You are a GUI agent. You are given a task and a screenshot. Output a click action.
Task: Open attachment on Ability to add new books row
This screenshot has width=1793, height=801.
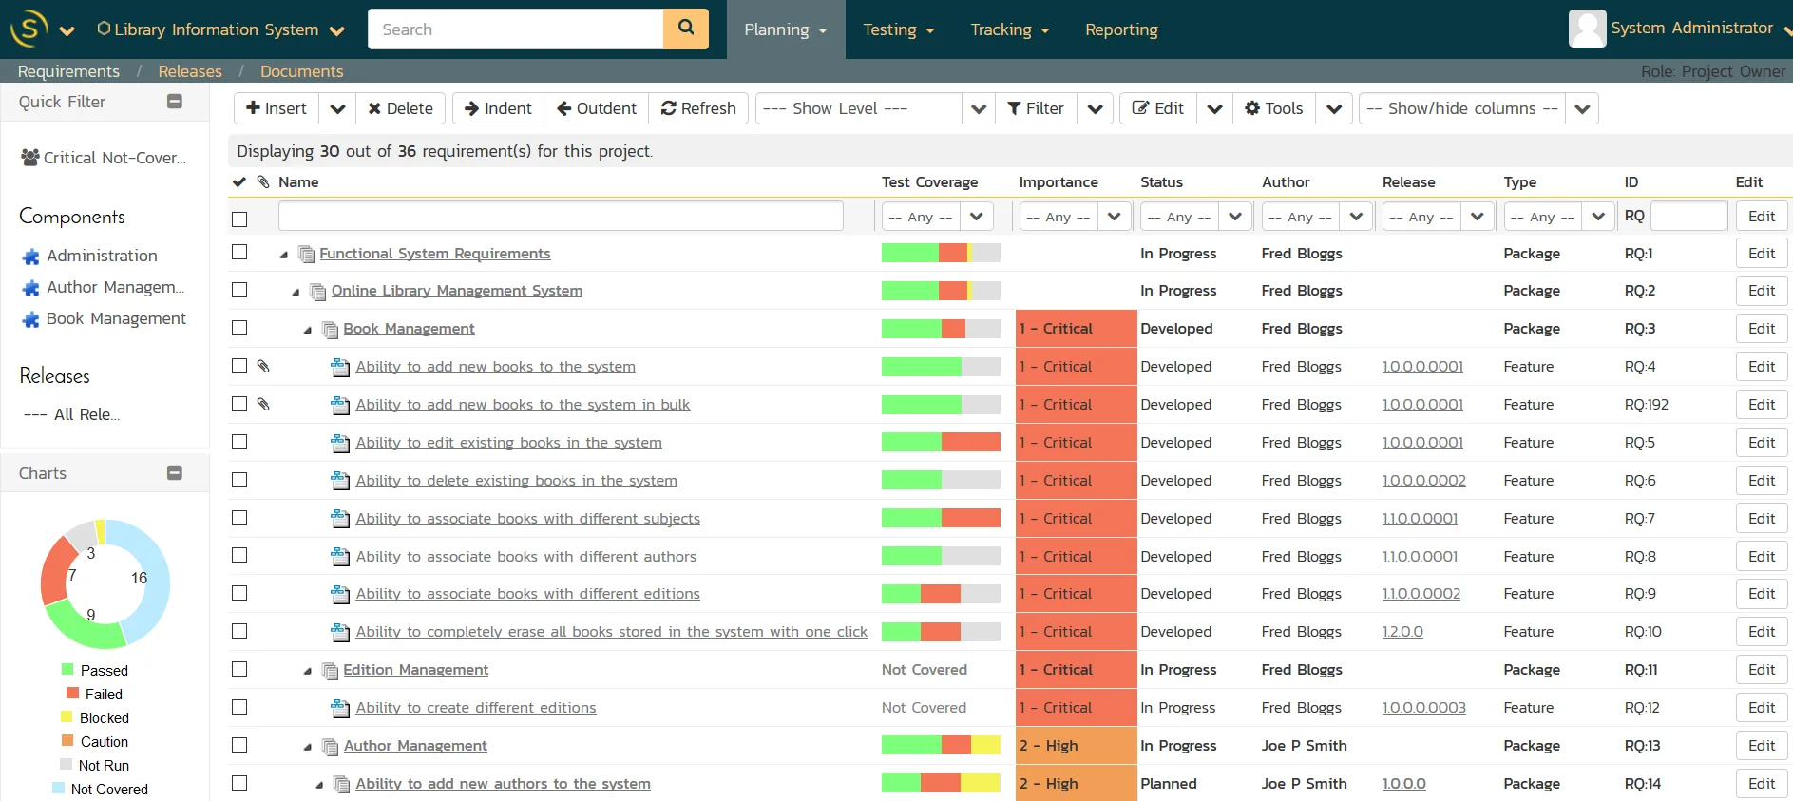[x=263, y=366]
